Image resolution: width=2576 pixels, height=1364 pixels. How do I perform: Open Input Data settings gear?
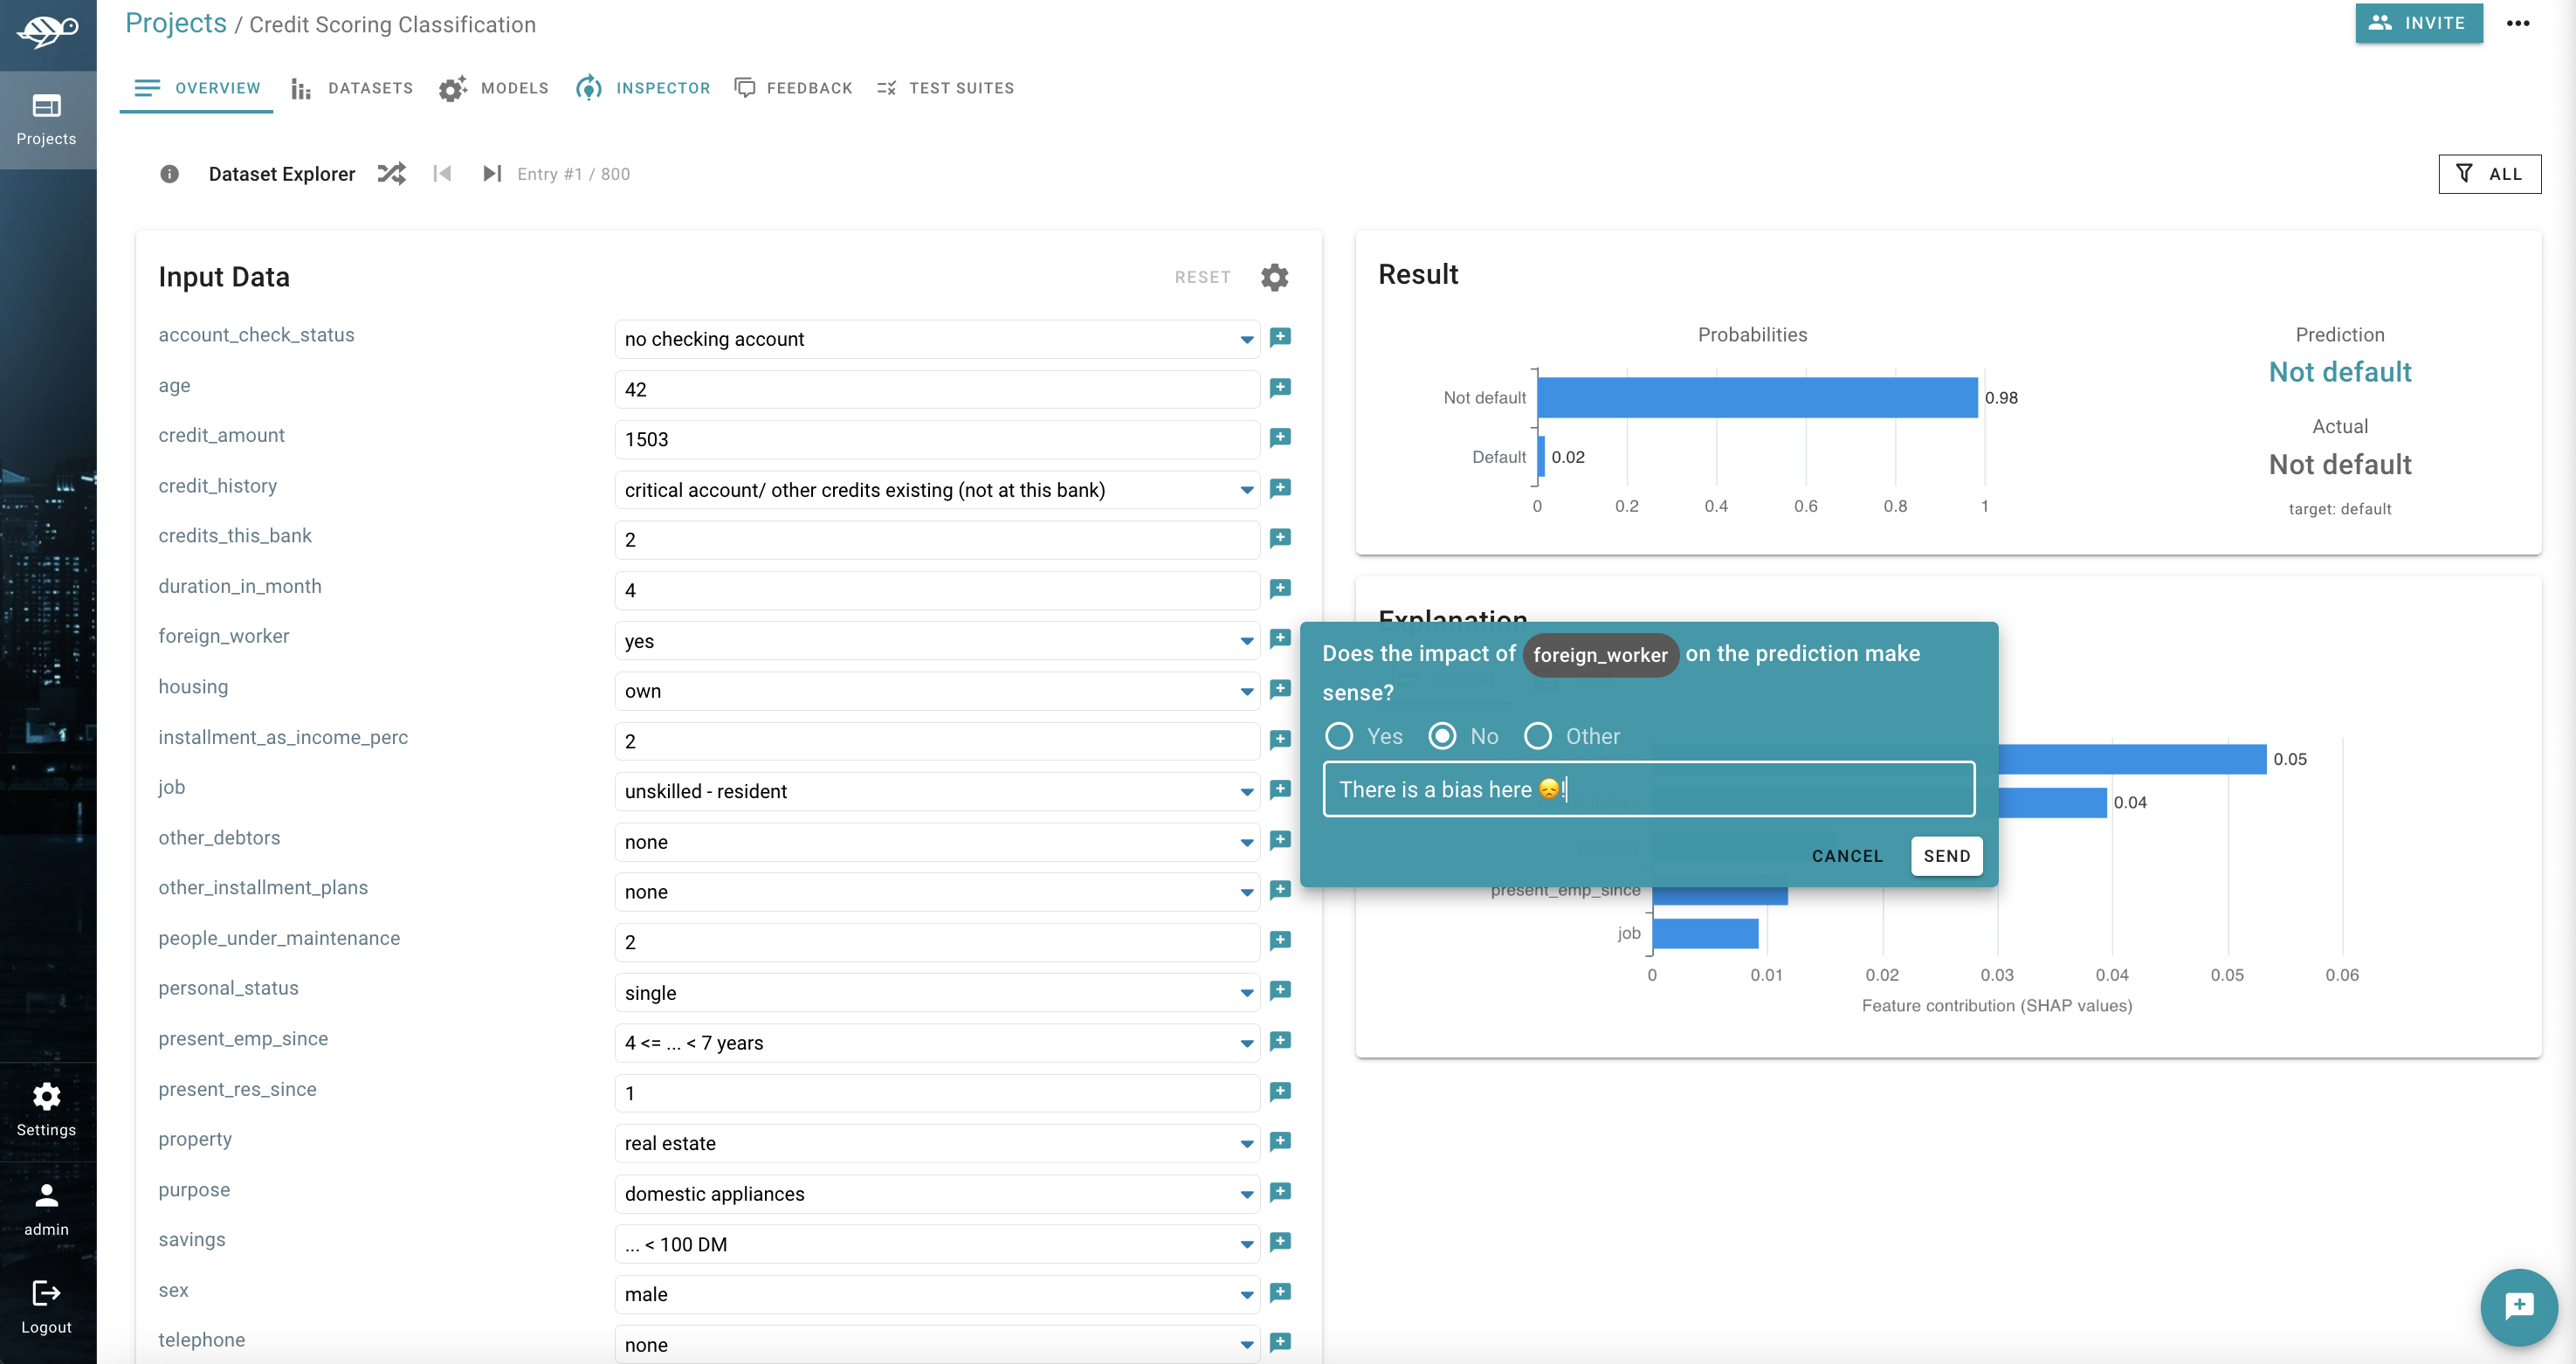pyautogui.click(x=1274, y=277)
